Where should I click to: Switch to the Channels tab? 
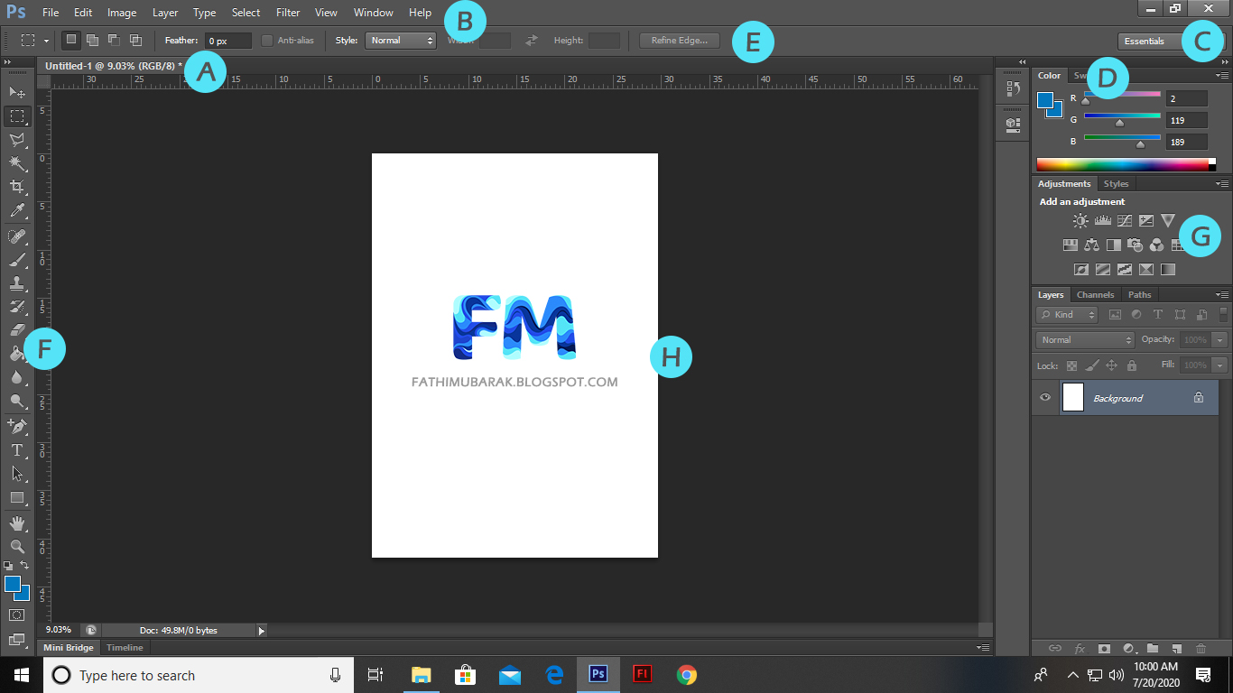tap(1095, 294)
